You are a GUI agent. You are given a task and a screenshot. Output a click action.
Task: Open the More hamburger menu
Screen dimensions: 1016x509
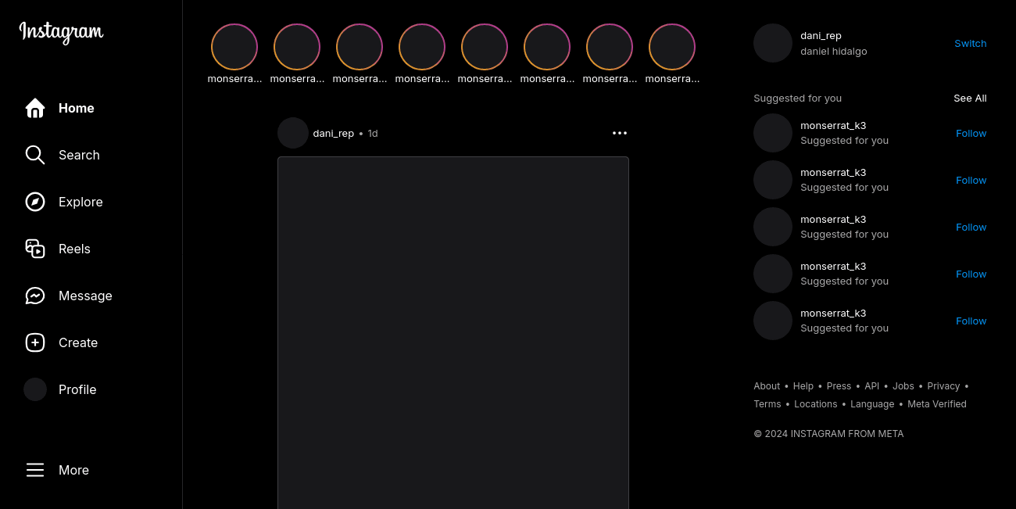(35, 470)
